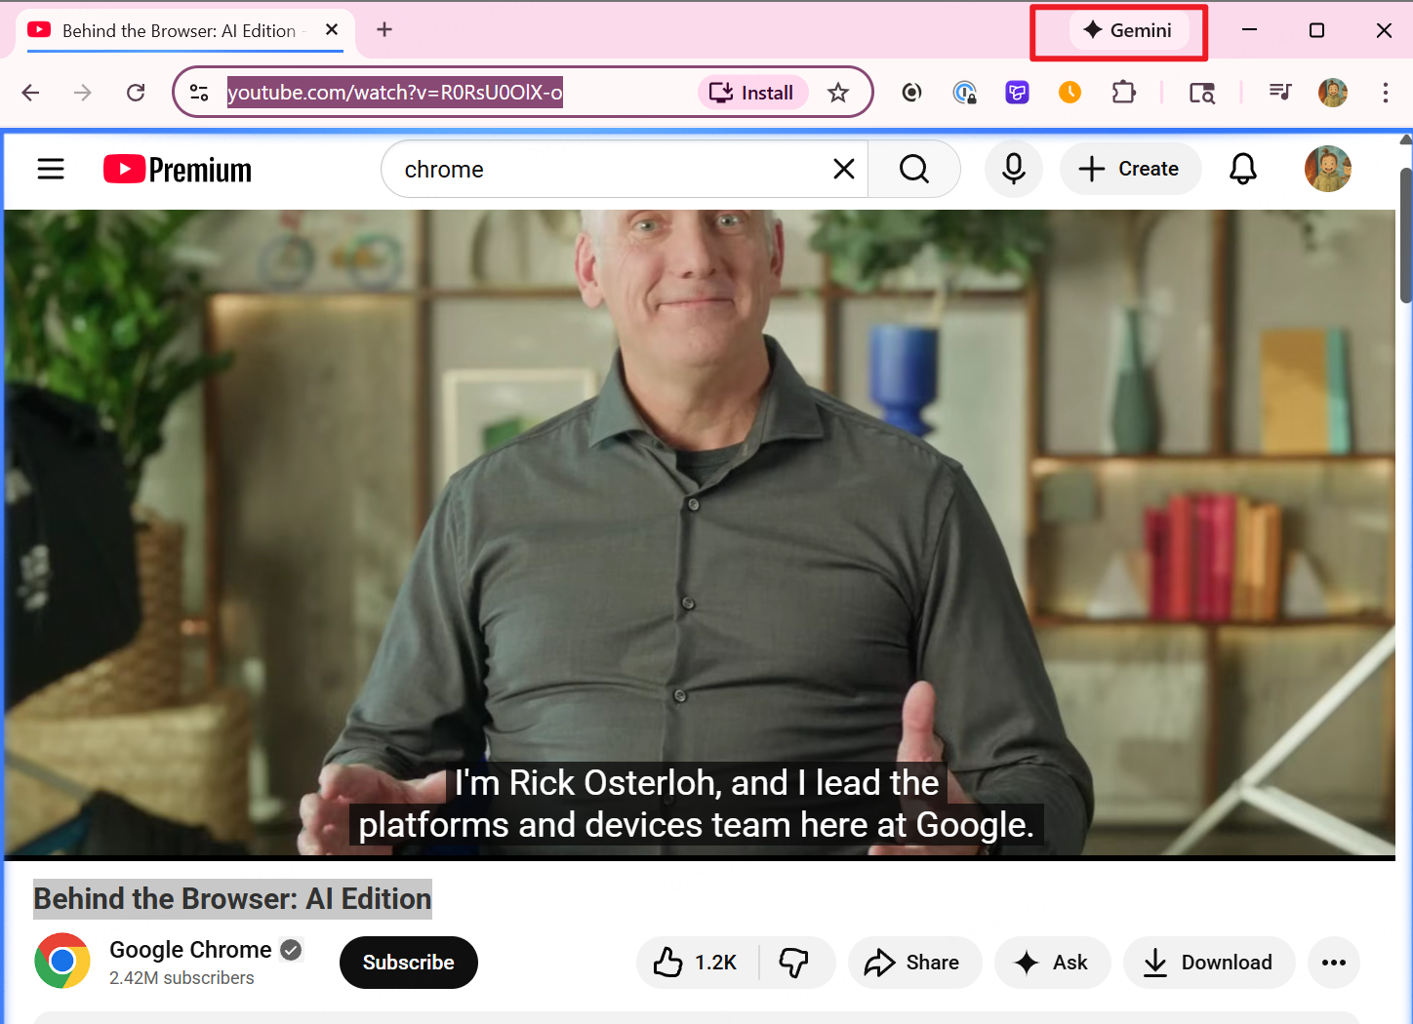
Task: Click the YouTube Premium logo
Action: pyautogui.click(x=178, y=170)
